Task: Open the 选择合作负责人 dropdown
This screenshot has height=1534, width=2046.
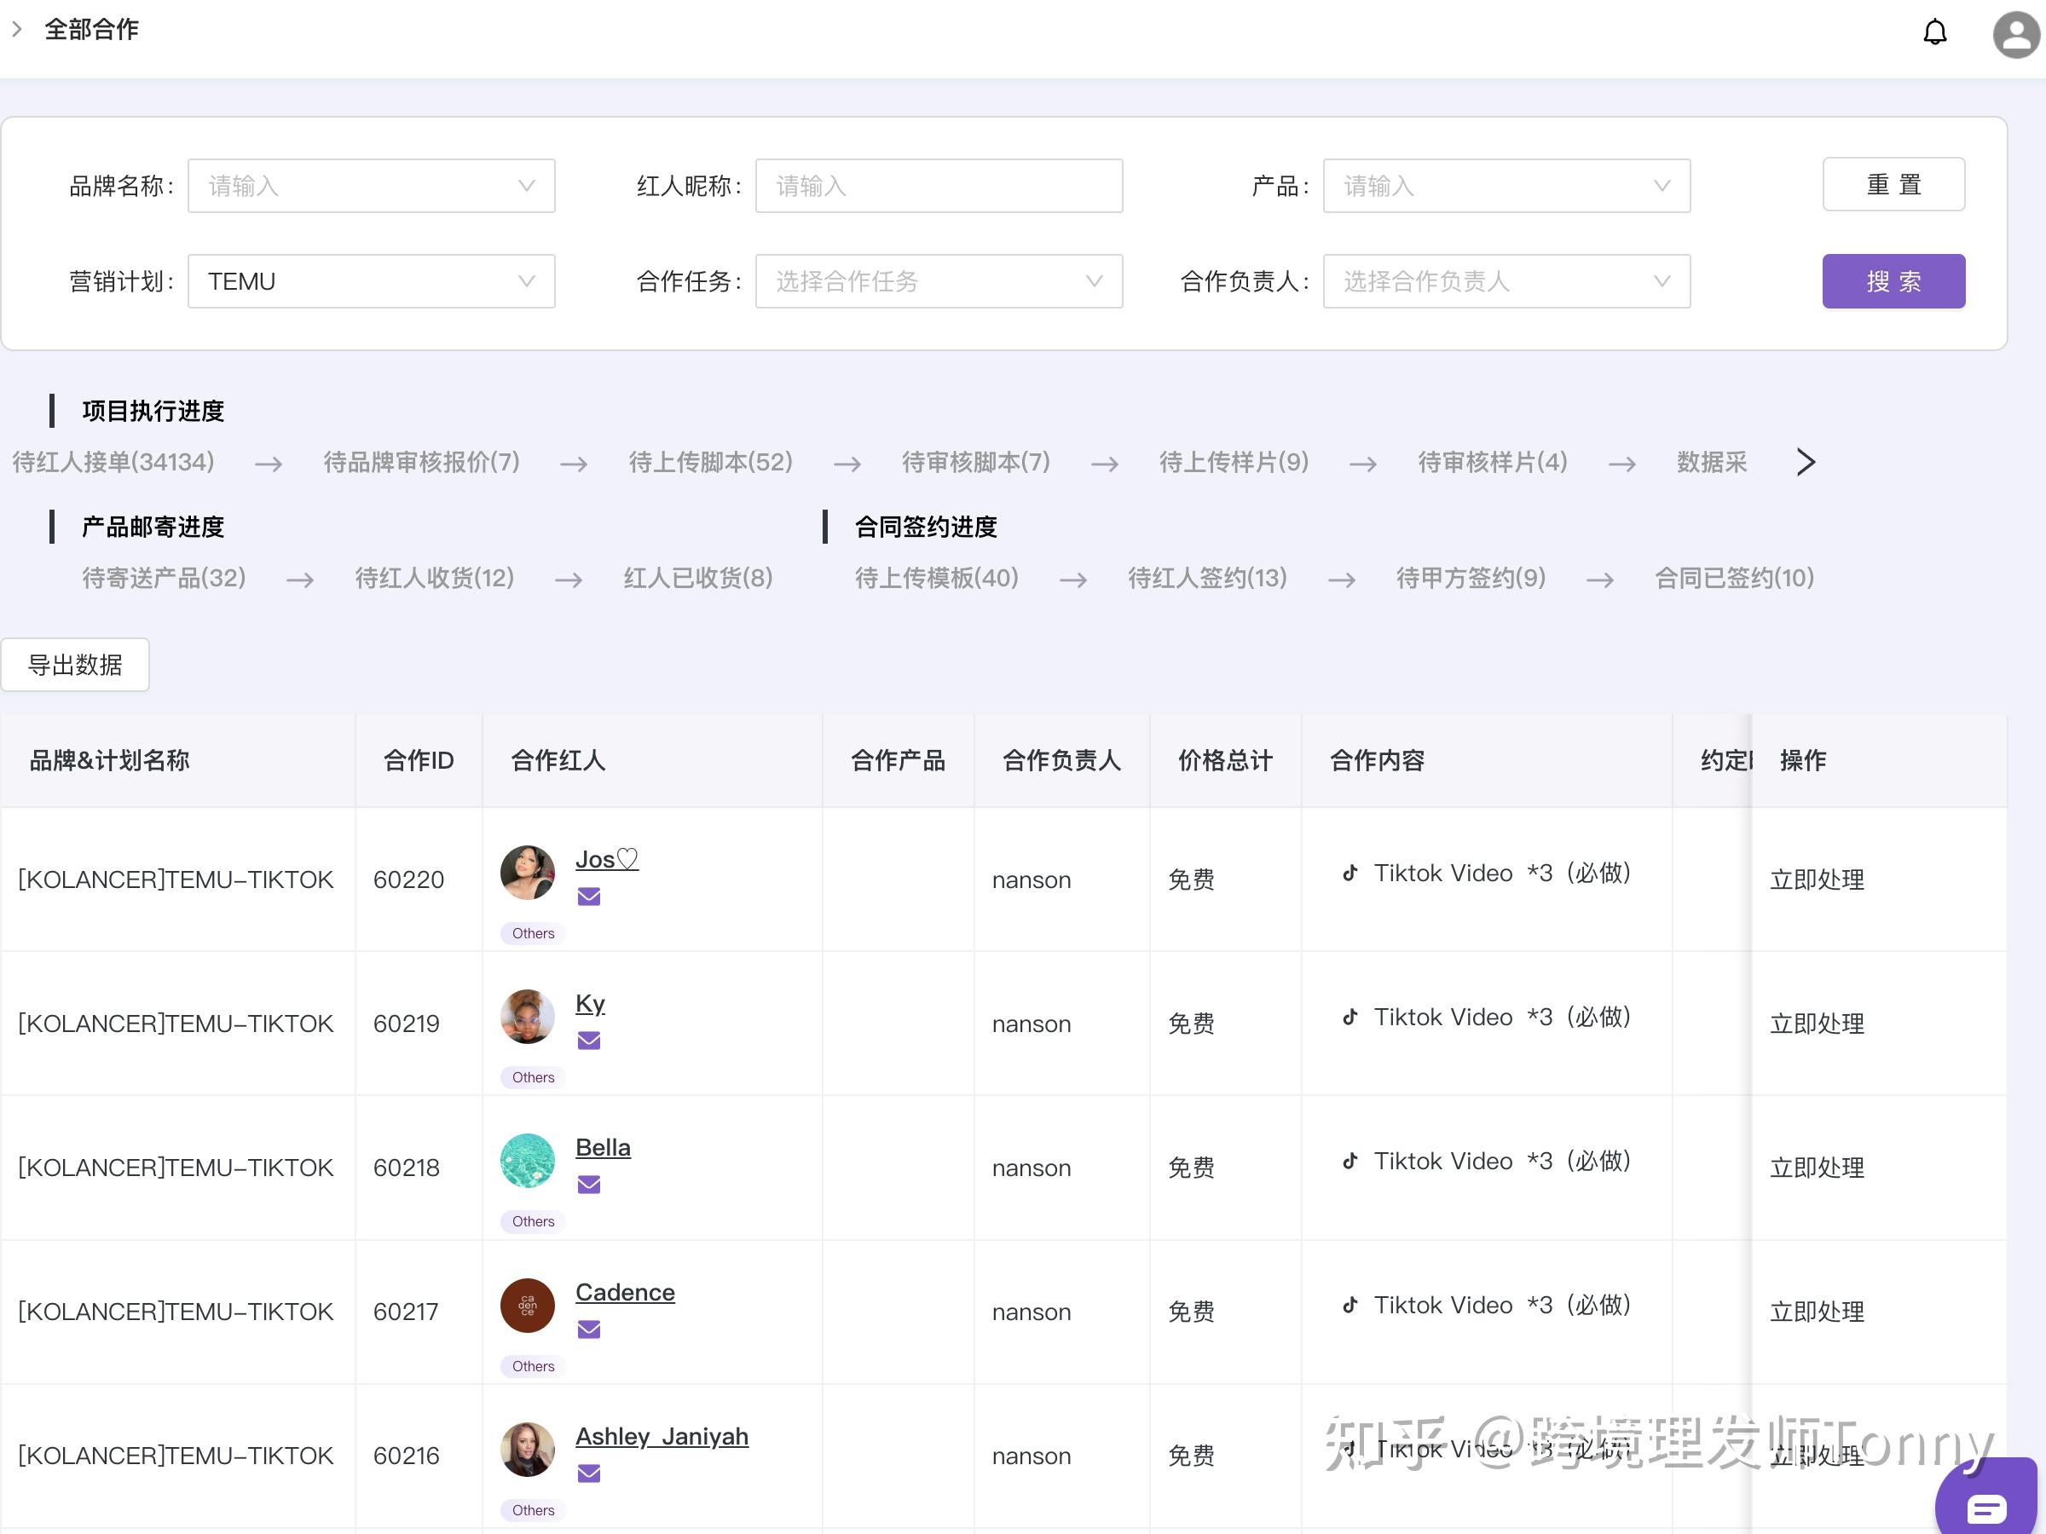Action: pos(1506,281)
